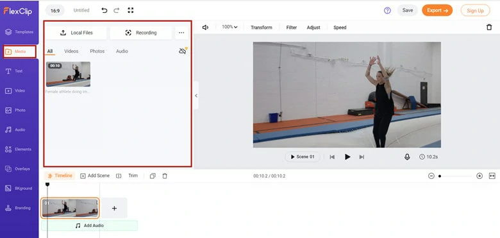Open the BKground sidebar section

[x=19, y=188]
